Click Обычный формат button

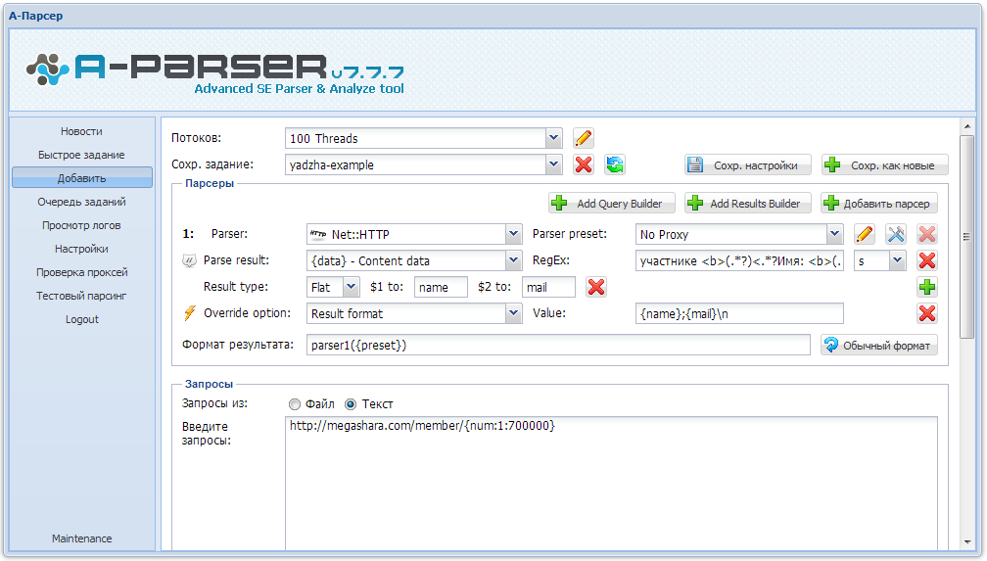(x=879, y=345)
